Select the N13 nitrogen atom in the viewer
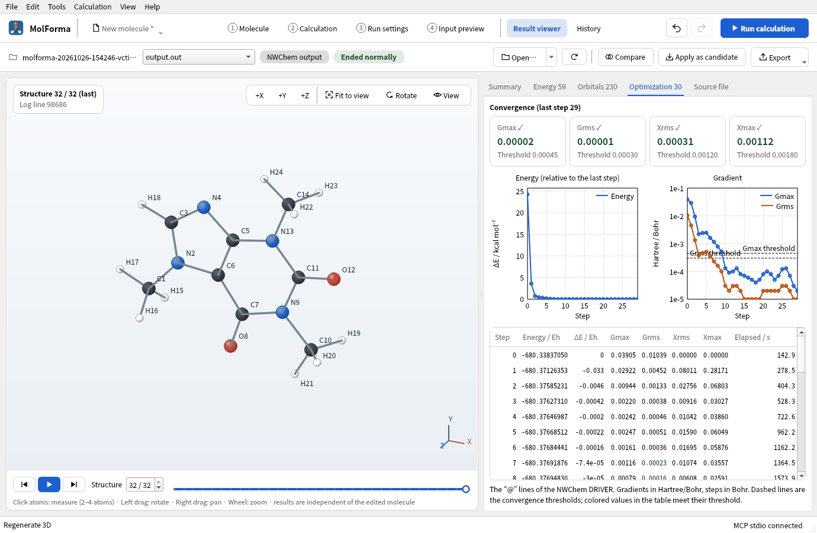 click(x=272, y=240)
